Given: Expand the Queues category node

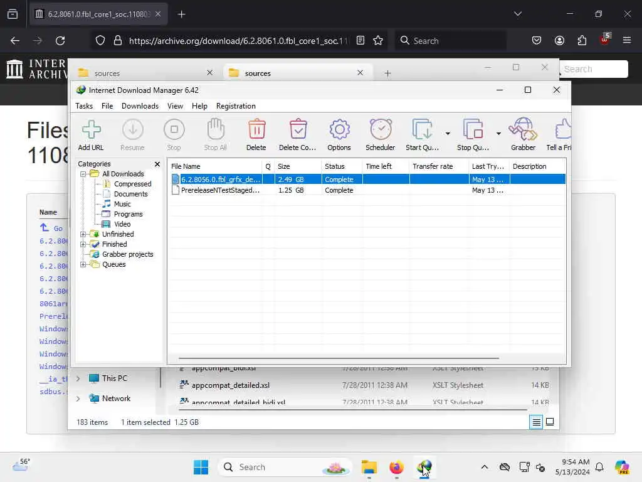Looking at the screenshot, I should tap(83, 264).
